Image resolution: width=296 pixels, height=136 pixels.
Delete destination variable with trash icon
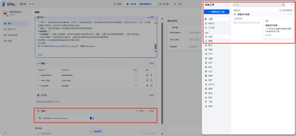click(x=151, y=75)
